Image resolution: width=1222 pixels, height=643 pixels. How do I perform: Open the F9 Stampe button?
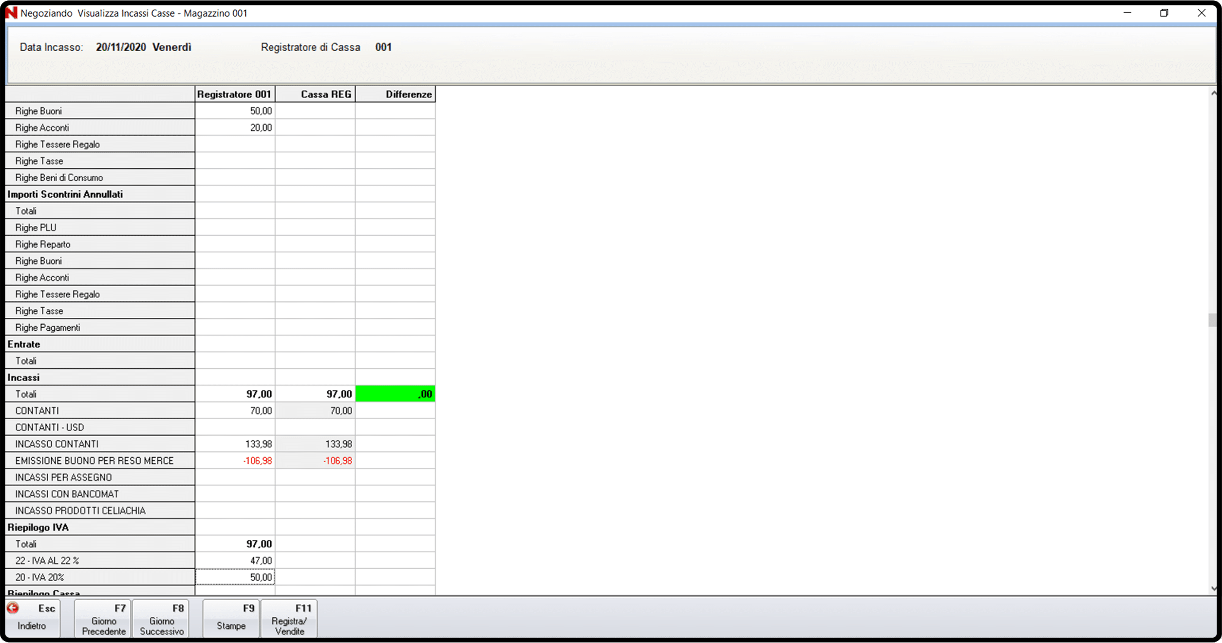(x=231, y=618)
